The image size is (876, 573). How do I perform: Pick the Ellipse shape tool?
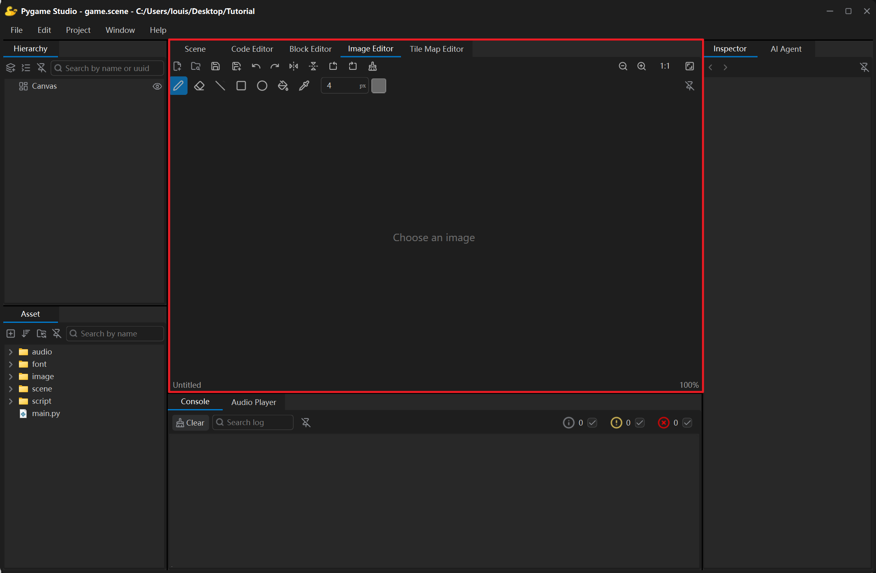tap(262, 86)
